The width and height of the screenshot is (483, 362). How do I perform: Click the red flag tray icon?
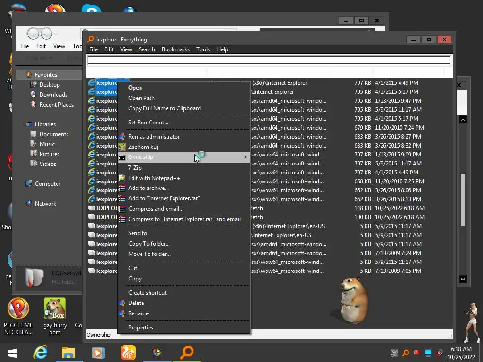pyautogui.click(x=417, y=353)
